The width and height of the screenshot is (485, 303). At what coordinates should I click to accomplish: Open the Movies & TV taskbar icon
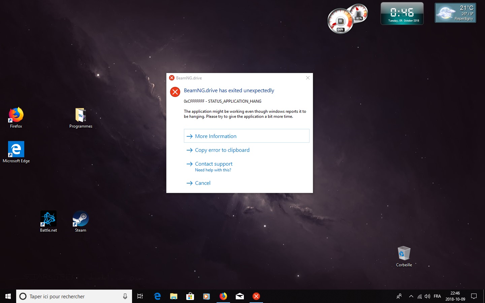[206, 296]
